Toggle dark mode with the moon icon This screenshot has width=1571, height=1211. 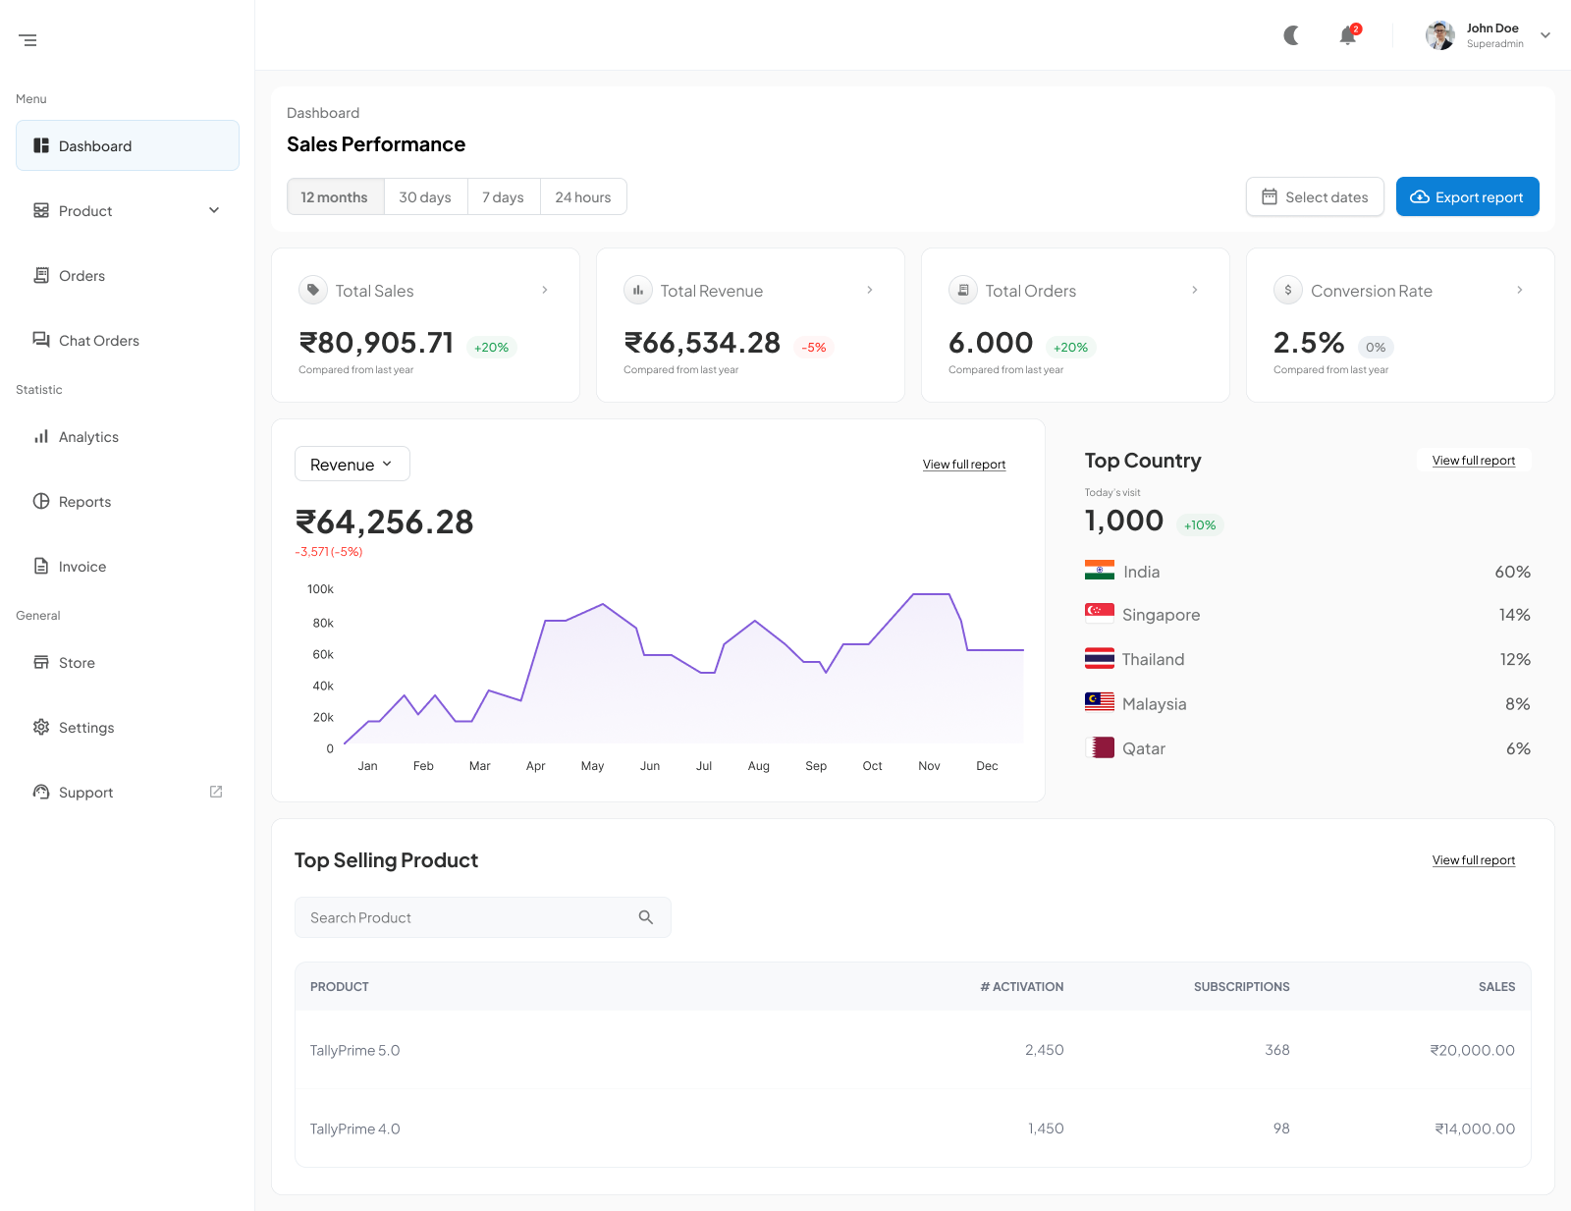[x=1291, y=35]
